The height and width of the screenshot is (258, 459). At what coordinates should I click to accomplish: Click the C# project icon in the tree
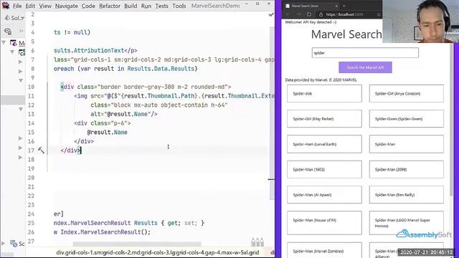pyautogui.click(x=22, y=52)
